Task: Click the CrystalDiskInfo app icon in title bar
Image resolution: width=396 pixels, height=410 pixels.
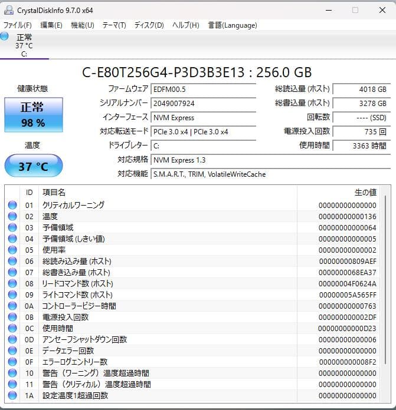Action: pos(9,10)
